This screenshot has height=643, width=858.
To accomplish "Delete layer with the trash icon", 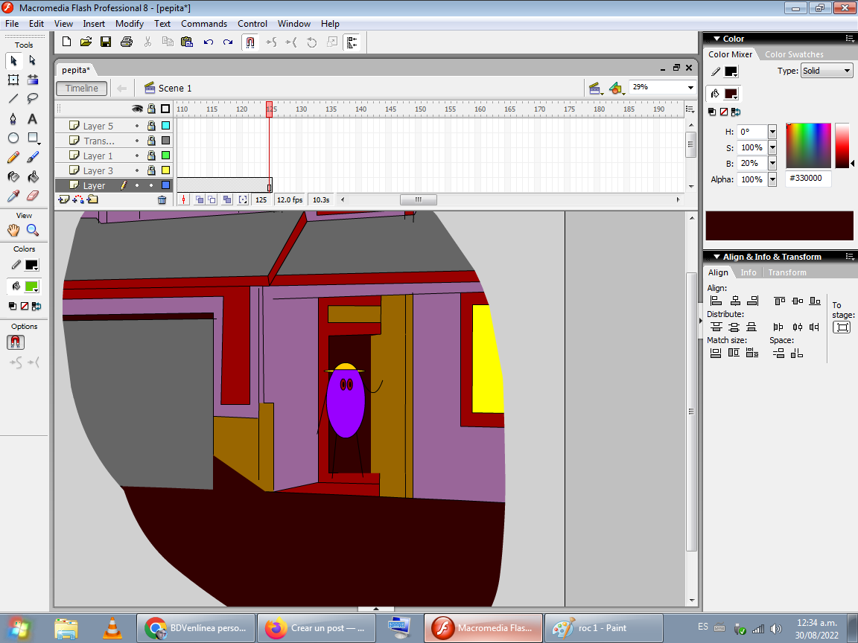I will pyautogui.click(x=162, y=200).
